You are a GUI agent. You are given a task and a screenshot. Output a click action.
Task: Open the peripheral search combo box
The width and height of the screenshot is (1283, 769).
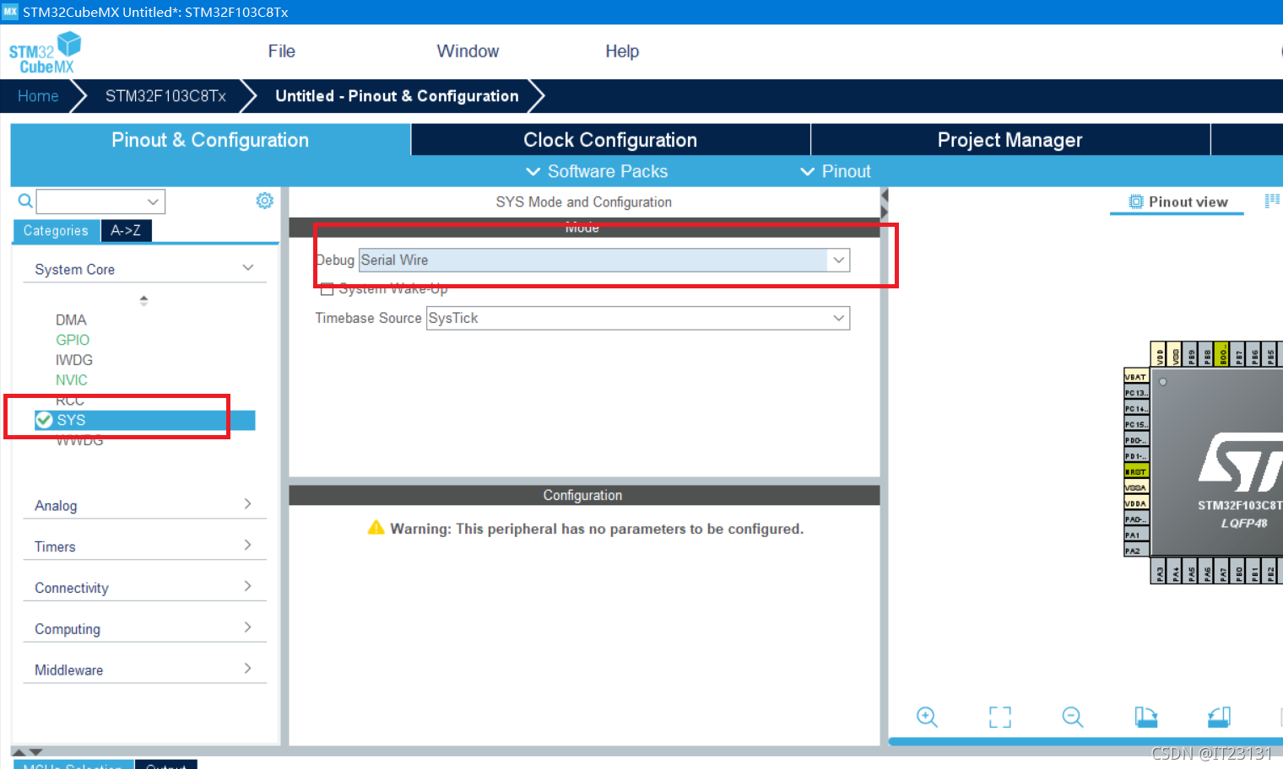pos(100,202)
